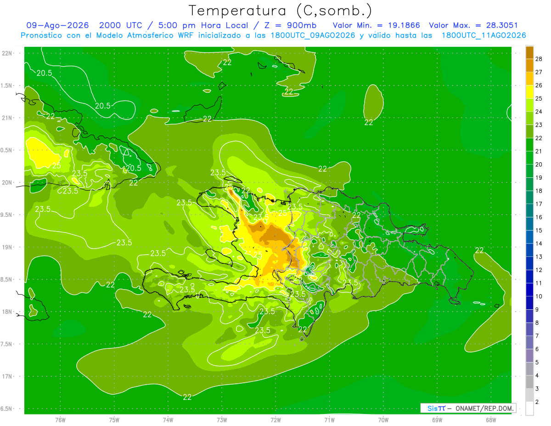
Task: Pick the blue legend band between 13 and 14
Action: point(529,250)
